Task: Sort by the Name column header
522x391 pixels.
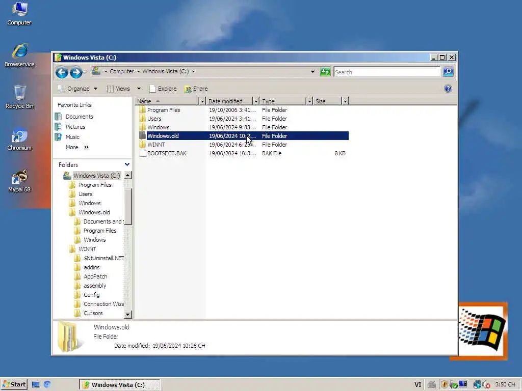Action: 167,101
